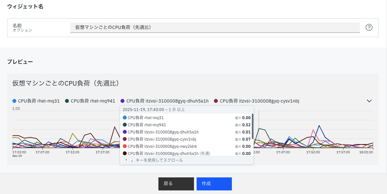Click the red color dot for nwy2ldrk in tooltip

[x=125, y=146]
